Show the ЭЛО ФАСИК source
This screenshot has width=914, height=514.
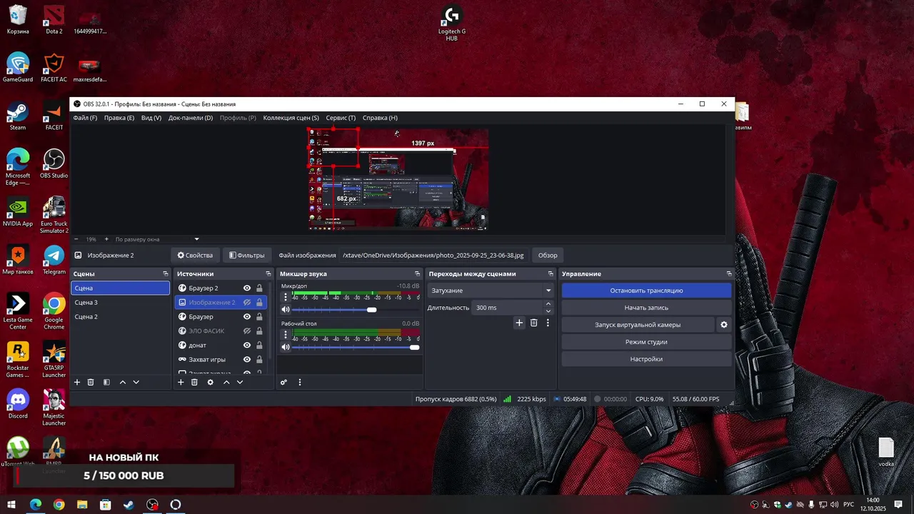[247, 331]
